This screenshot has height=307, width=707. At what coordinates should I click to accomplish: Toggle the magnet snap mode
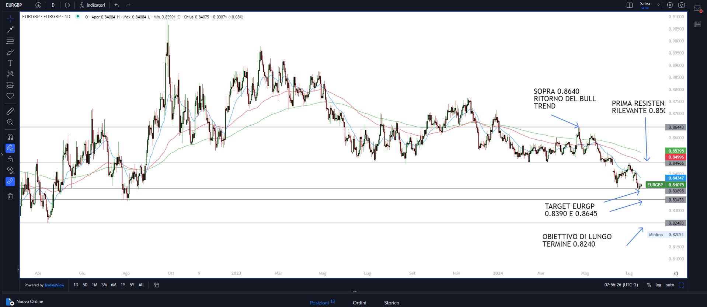[10, 137]
